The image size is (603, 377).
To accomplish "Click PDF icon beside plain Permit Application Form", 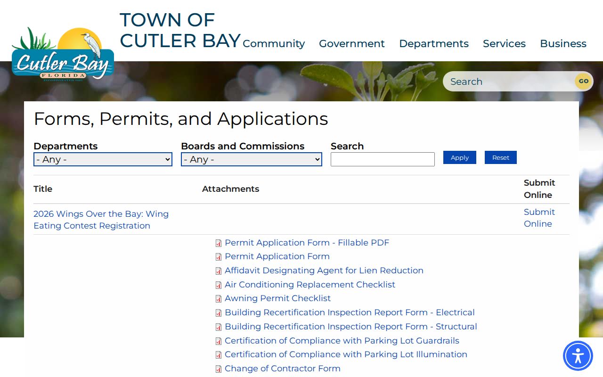I will click(219, 257).
